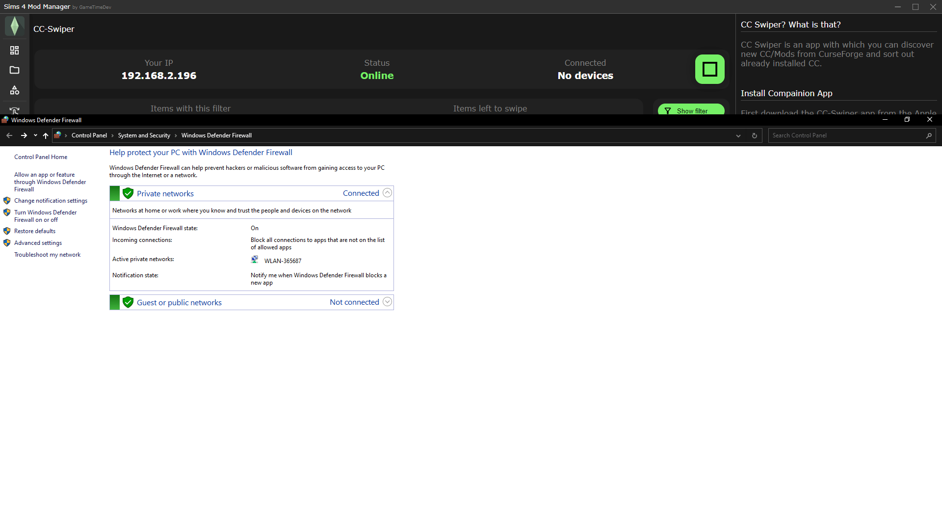
Task: Click shield icon beside Turn Firewall on or off
Action: (7, 212)
